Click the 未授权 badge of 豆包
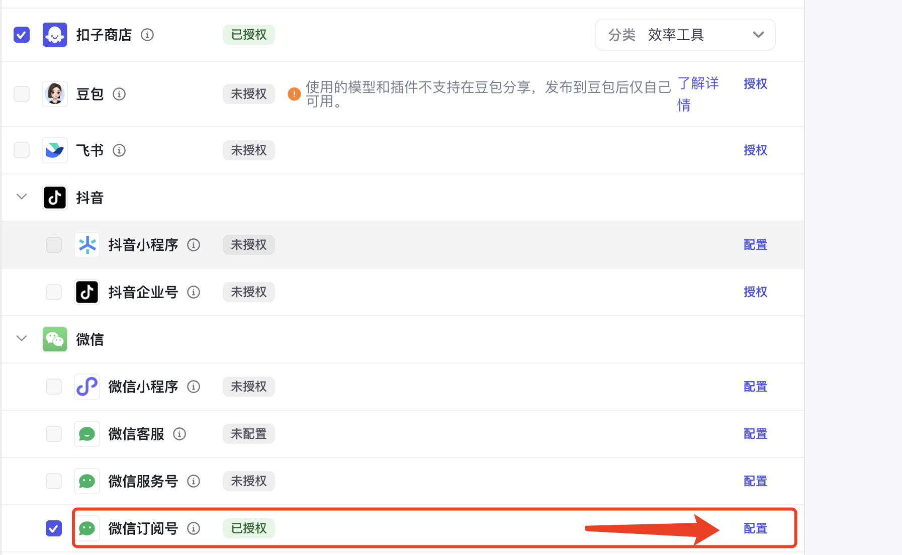The width and height of the screenshot is (902, 555). click(249, 94)
